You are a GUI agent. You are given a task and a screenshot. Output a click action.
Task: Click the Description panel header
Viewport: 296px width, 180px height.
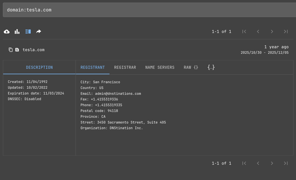(39, 68)
